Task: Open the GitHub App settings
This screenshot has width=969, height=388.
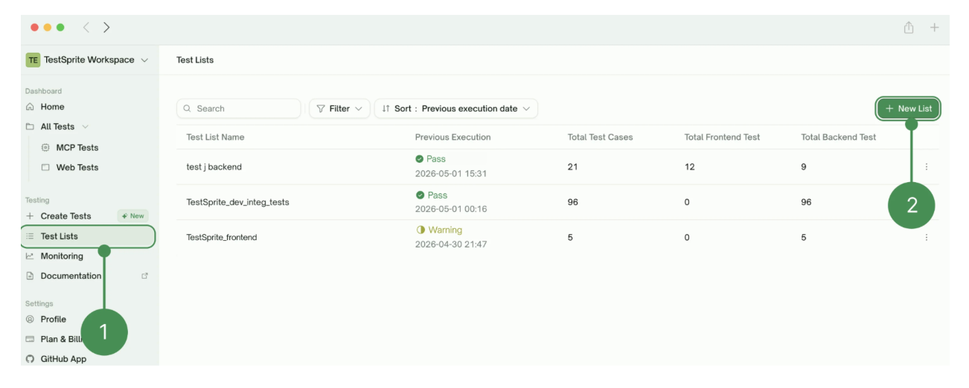Action: click(x=63, y=360)
